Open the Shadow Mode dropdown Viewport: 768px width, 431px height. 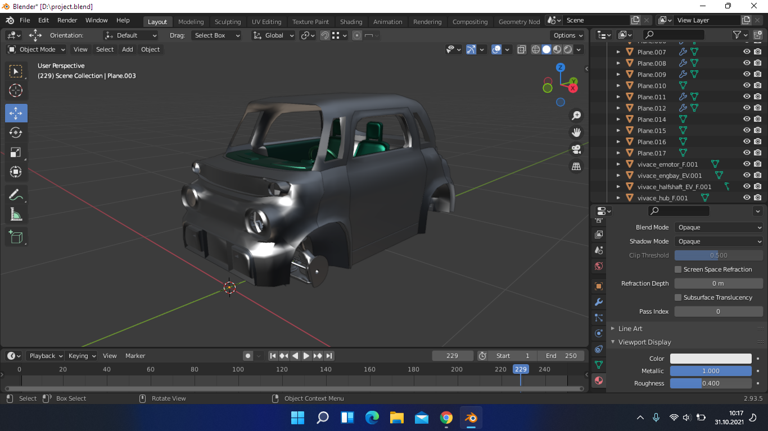tap(719, 241)
